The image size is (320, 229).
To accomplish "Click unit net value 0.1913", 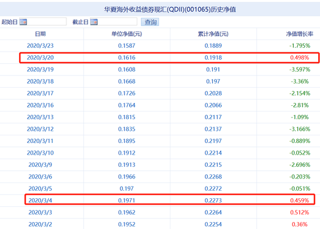I will tap(127, 164).
